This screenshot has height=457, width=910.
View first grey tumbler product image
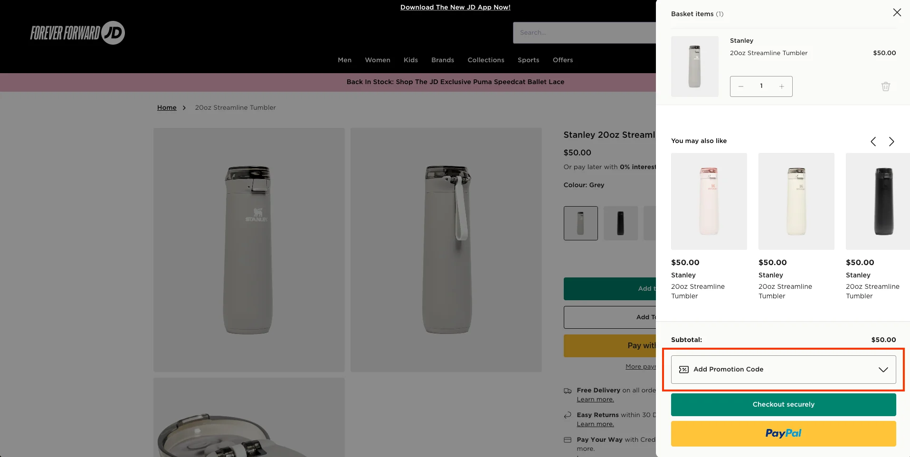tap(249, 250)
